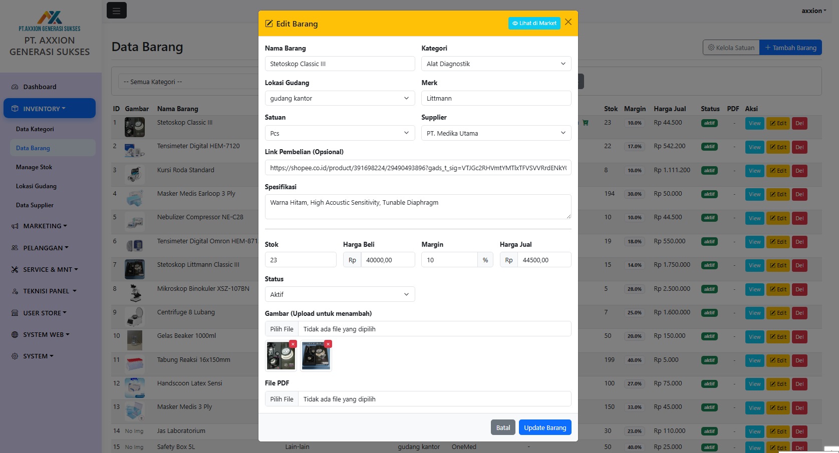Open the axxion user menu
The image size is (839, 453).
[x=814, y=11]
